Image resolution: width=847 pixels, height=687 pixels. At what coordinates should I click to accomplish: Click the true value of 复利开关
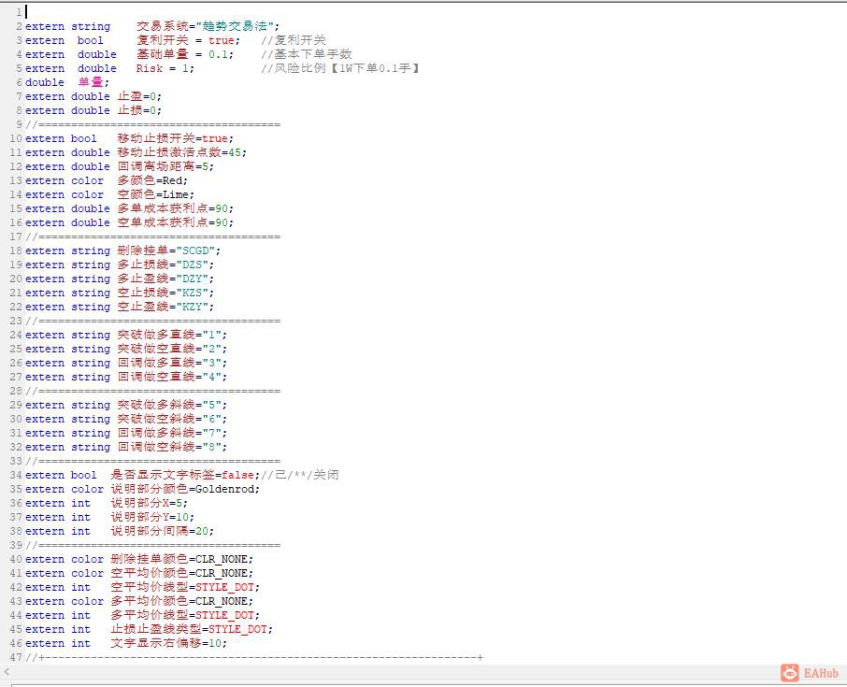tap(222, 40)
